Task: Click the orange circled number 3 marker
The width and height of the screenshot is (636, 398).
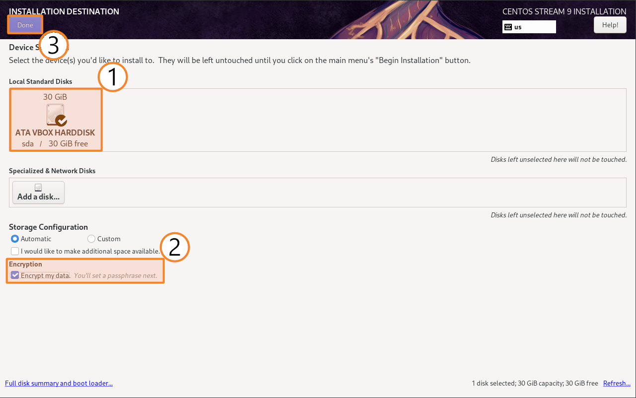Action: (53, 46)
